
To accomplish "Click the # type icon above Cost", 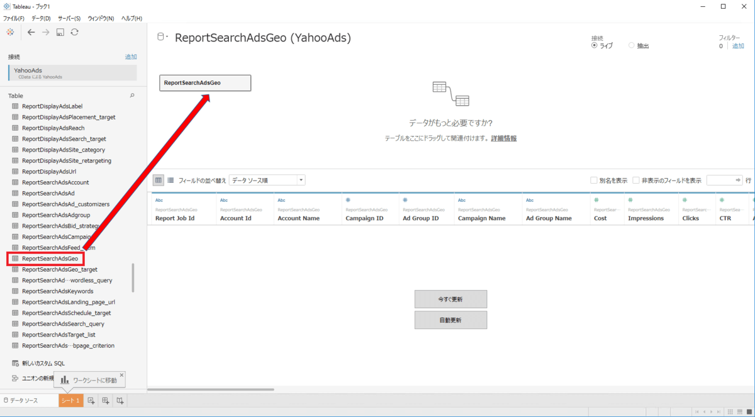I will pos(596,201).
